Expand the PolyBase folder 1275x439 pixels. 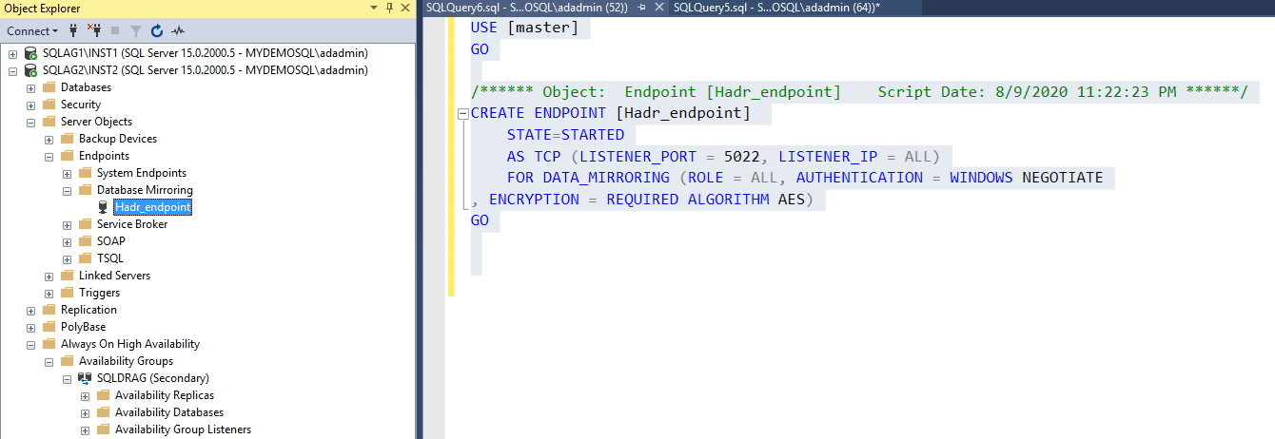30,327
